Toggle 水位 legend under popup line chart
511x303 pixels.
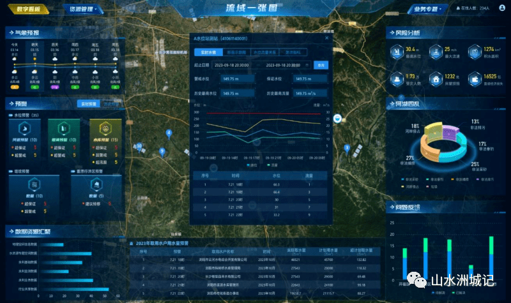click(252, 165)
